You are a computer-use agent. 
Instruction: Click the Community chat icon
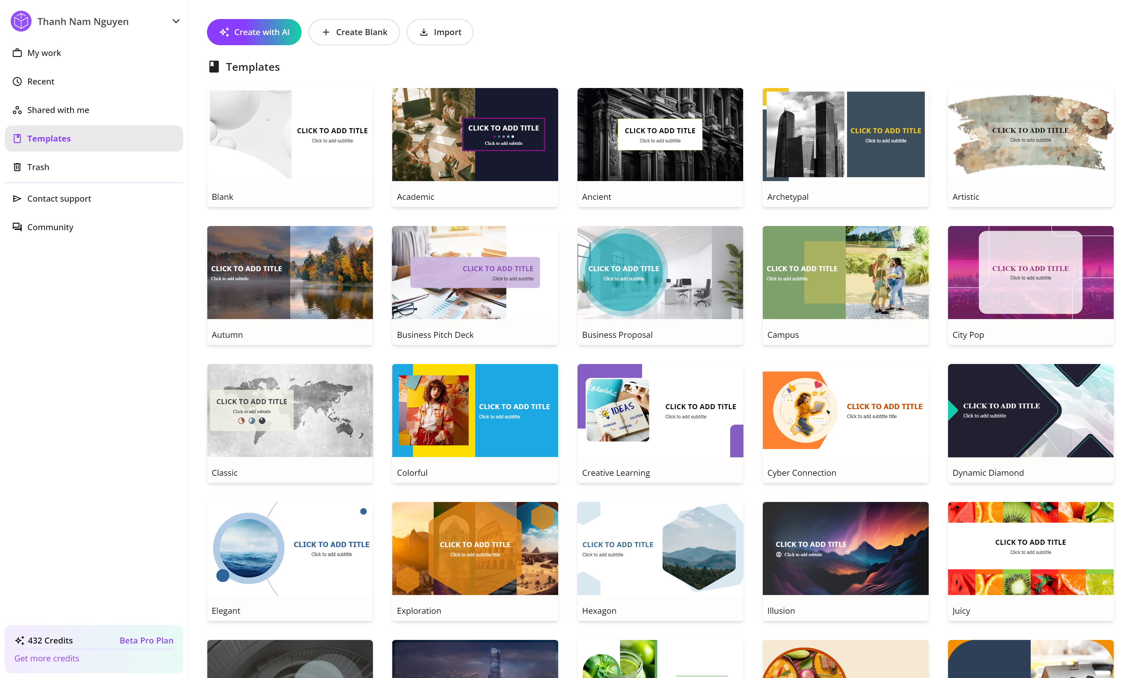point(17,227)
